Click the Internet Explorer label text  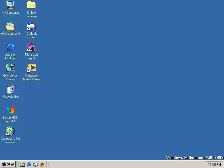pyautogui.click(x=10, y=57)
